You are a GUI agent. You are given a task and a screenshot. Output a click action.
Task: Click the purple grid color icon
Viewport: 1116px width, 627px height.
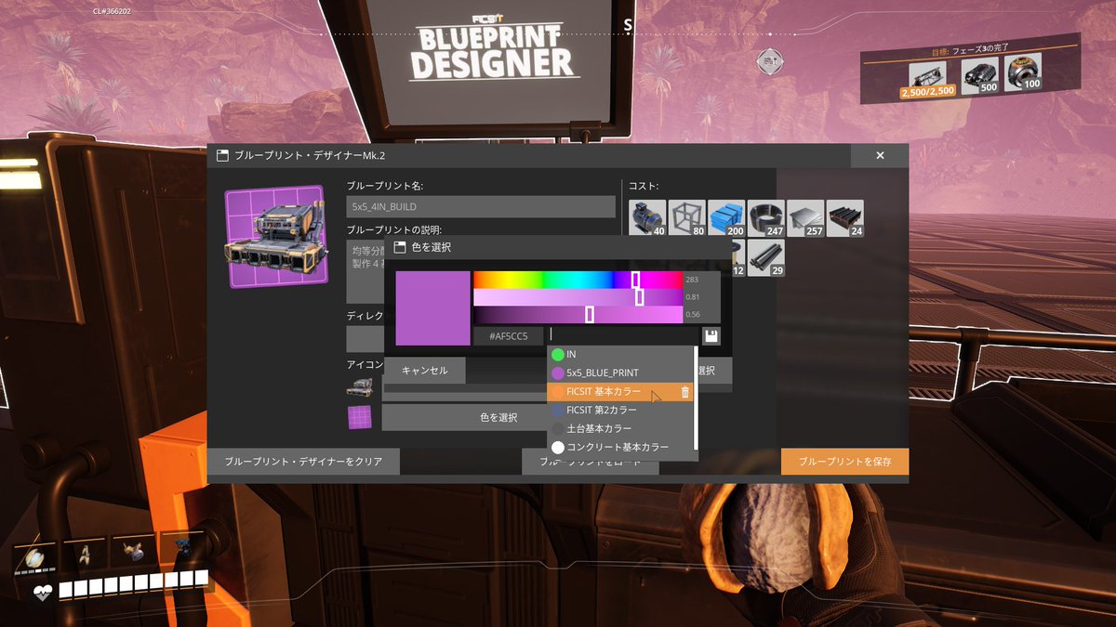(359, 417)
